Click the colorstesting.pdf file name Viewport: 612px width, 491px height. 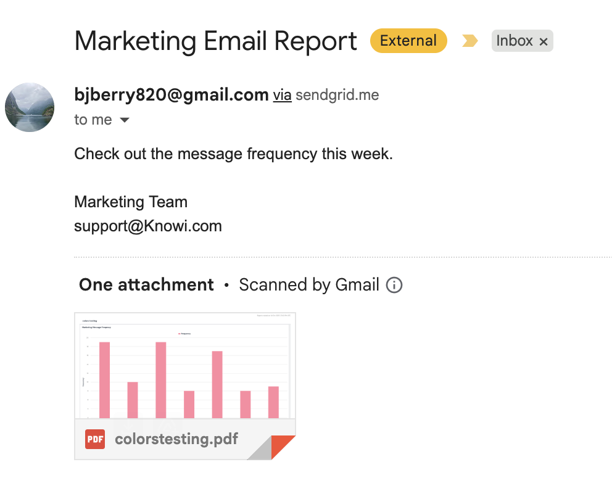click(176, 439)
